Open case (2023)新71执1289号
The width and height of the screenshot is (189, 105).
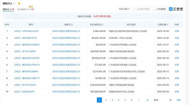pos(25,51)
